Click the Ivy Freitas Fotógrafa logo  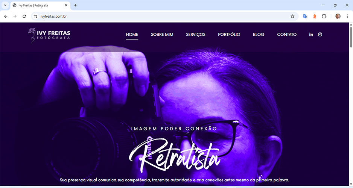coord(49,35)
